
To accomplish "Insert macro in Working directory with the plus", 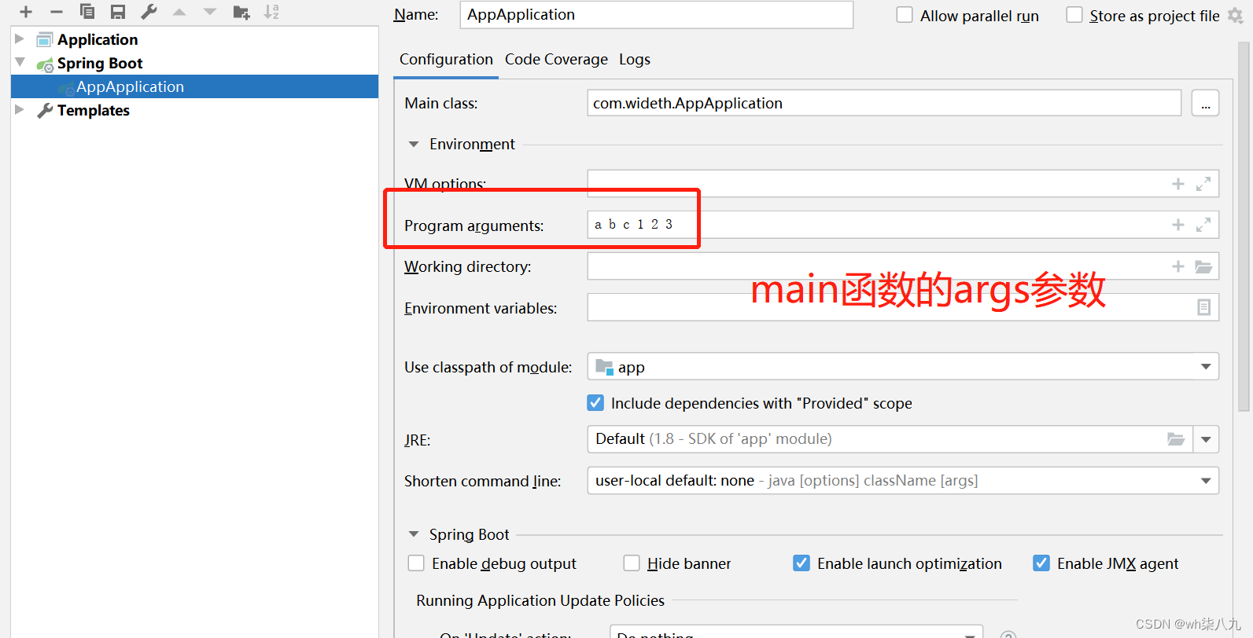I will 1178,266.
